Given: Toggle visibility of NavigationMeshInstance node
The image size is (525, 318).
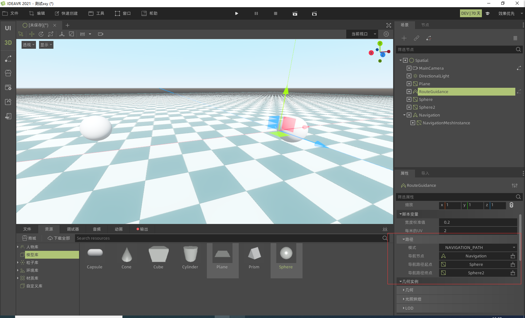Looking at the screenshot, I should coord(413,123).
